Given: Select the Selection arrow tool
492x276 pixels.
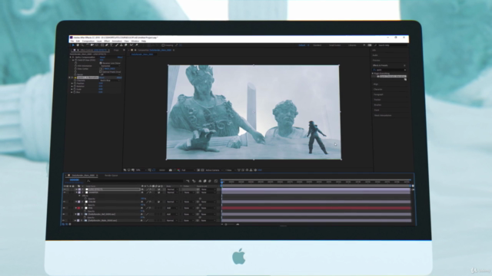Looking at the screenshot, I should (73, 45).
